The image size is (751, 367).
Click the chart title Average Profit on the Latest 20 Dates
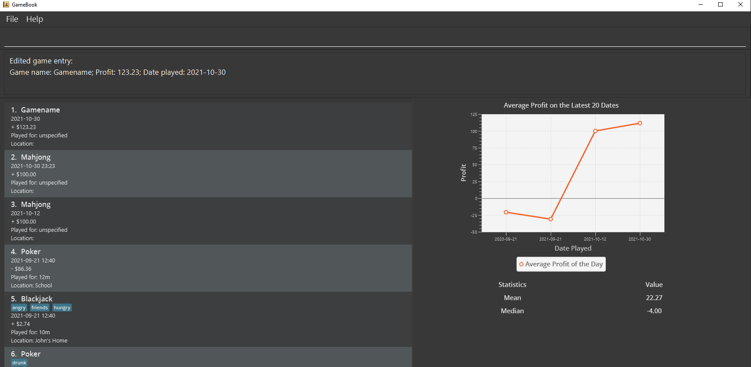coord(561,105)
